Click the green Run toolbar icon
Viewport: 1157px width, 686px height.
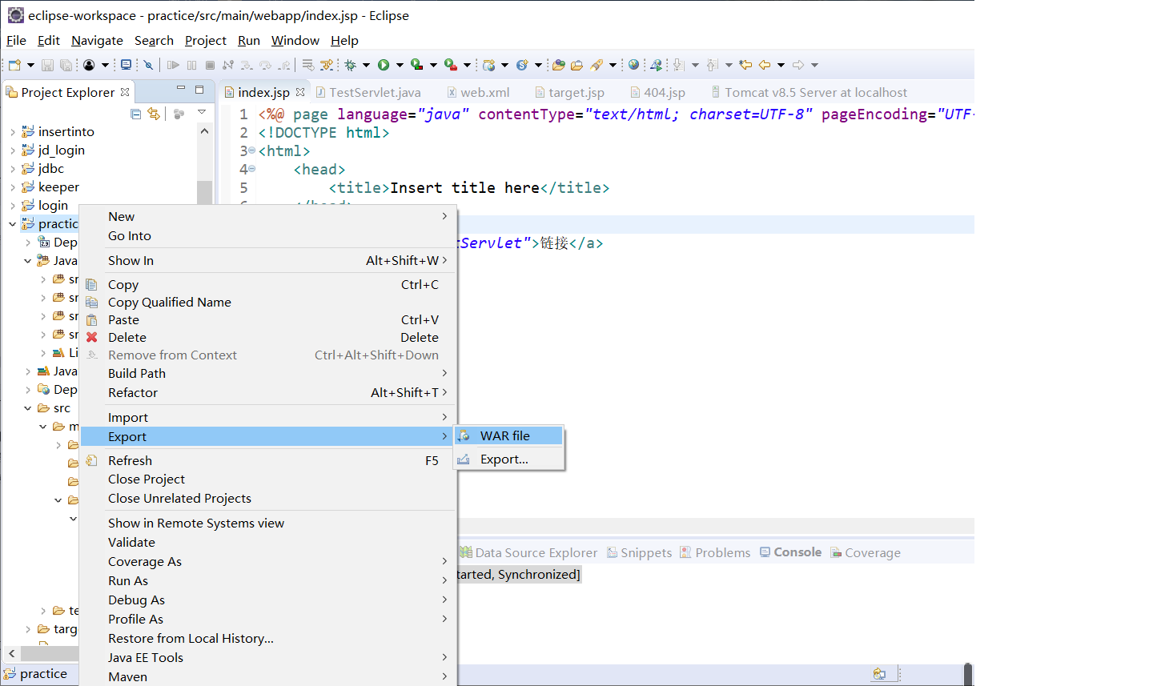click(384, 65)
